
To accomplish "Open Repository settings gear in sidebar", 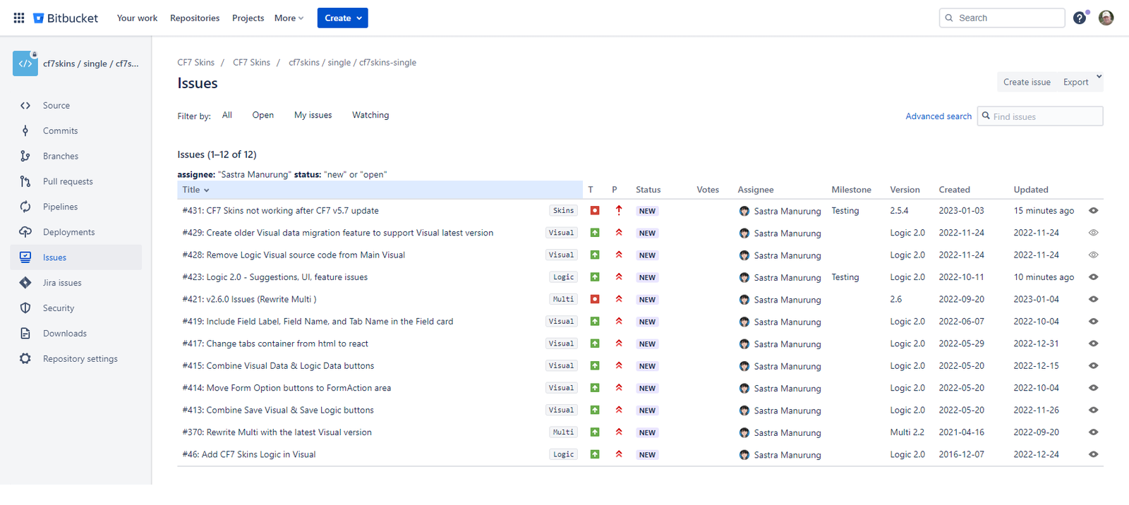I will (25, 359).
